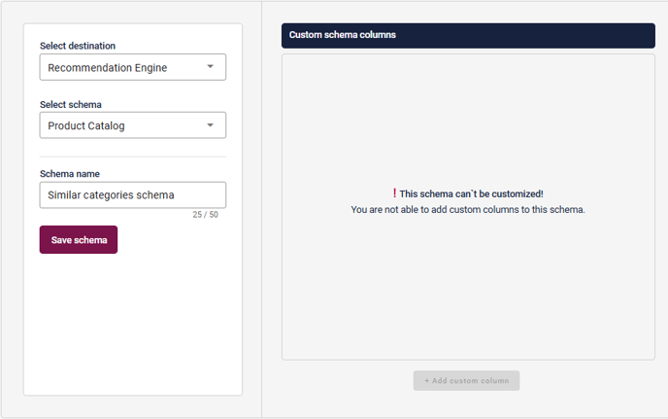The height and width of the screenshot is (419, 668).
Task: Click the plus icon on Add custom column
Action: pos(426,380)
